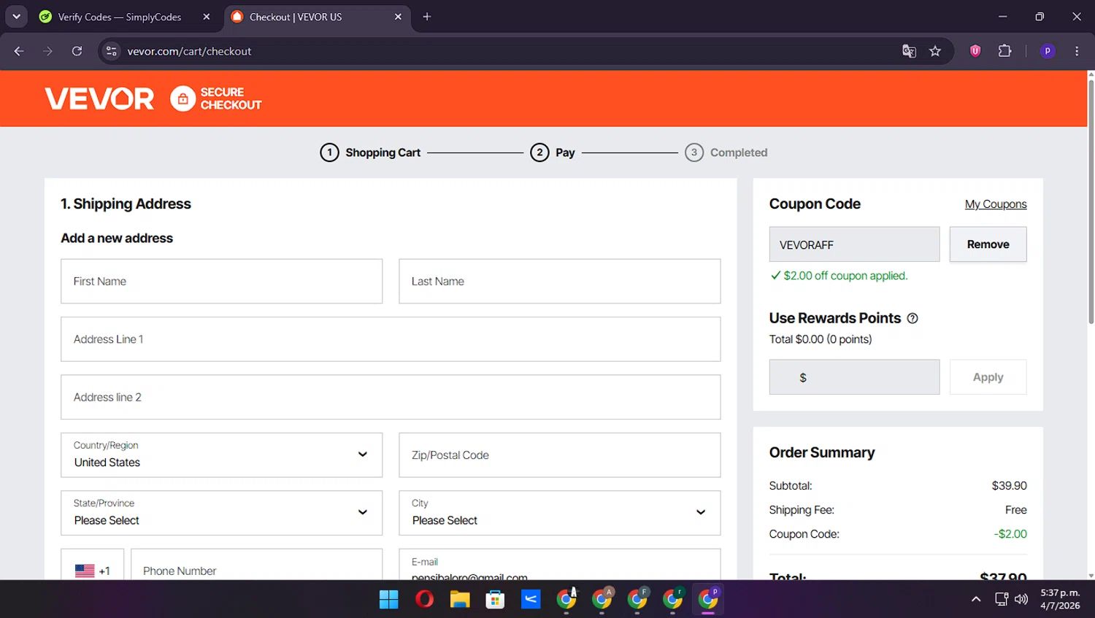Screen dimensions: 1095x618
Task: Bookmark this page with star icon
Action: point(935,51)
